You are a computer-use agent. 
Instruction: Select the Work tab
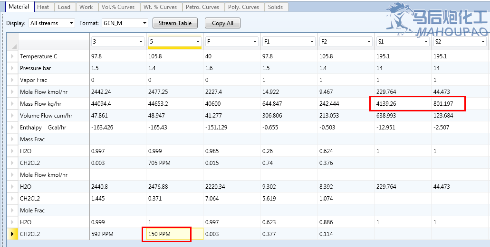(x=86, y=7)
